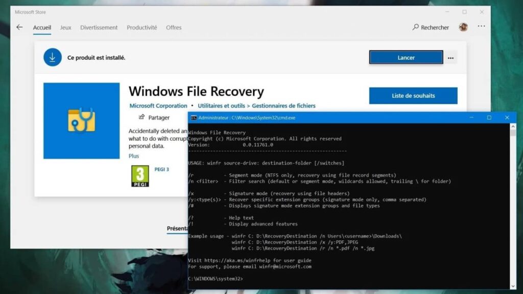Screen dimensions: 523x294
Task: Open the Accueil tab
Action: coord(42,28)
